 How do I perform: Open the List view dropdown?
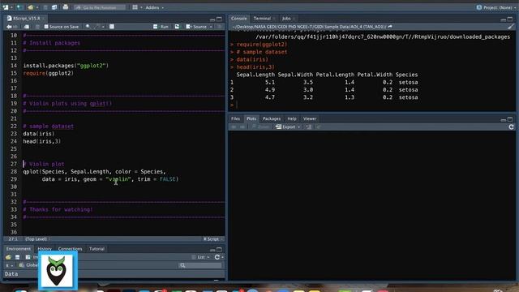pyautogui.click(x=201, y=257)
